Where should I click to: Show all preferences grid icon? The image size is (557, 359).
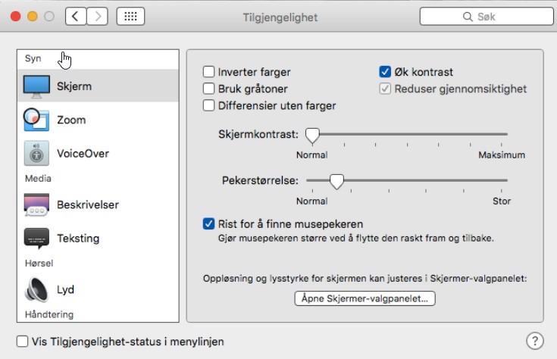[x=131, y=16]
